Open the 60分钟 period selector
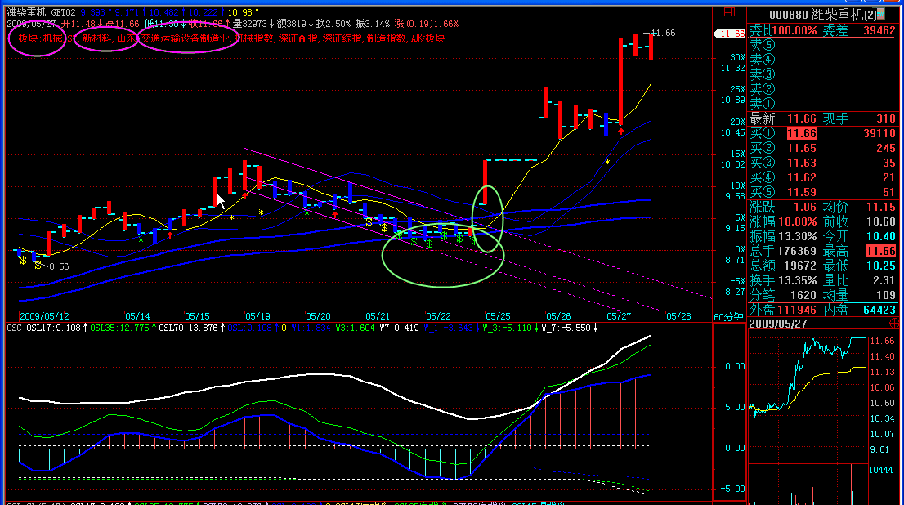The width and height of the screenshot is (904, 505). click(x=728, y=316)
